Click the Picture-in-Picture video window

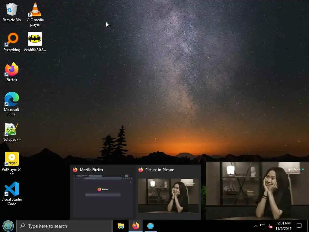[257, 191]
